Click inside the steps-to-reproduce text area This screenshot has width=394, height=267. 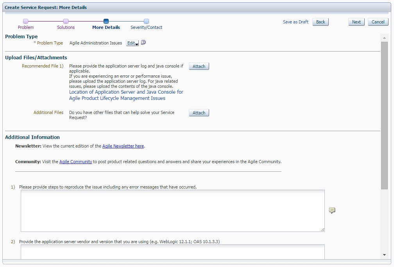point(172,211)
